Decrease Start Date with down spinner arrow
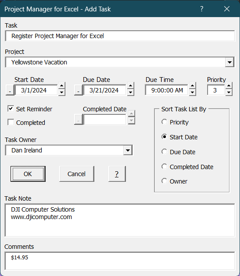Image resolution: width=240 pixels, height=276 pixels. (x=61, y=92)
